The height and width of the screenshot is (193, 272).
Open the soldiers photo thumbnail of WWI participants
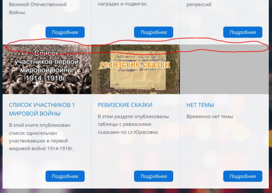[x=47, y=69]
